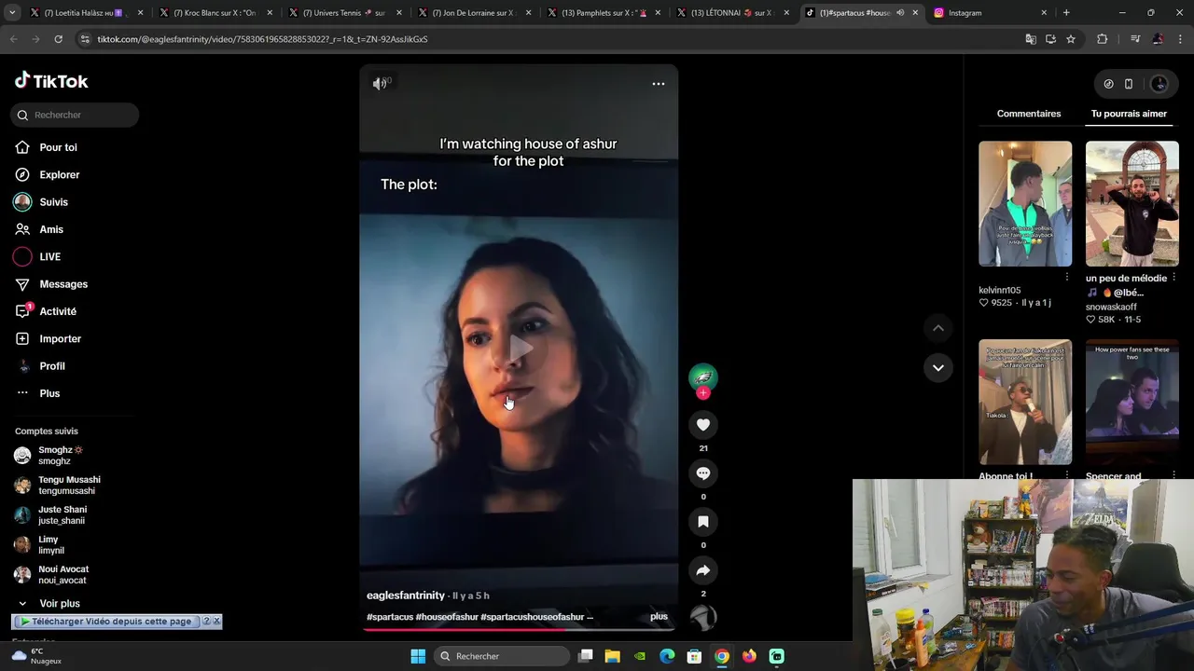The image size is (1194, 671).
Task: Open the spinning music disc
Action: click(x=703, y=617)
